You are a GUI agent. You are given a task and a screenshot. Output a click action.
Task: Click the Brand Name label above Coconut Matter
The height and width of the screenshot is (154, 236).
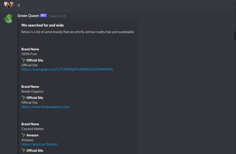30,124
